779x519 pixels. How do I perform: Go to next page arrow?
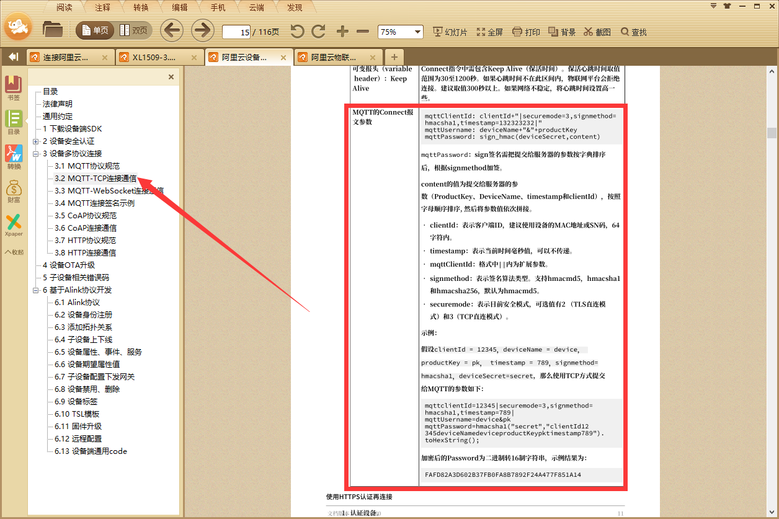click(x=202, y=30)
